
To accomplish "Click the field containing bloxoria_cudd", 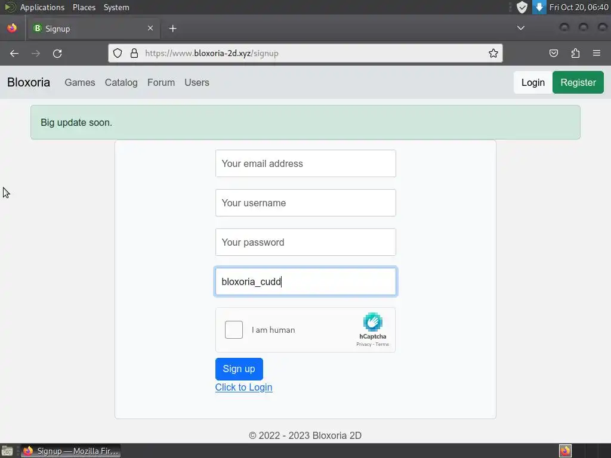I will point(305,281).
